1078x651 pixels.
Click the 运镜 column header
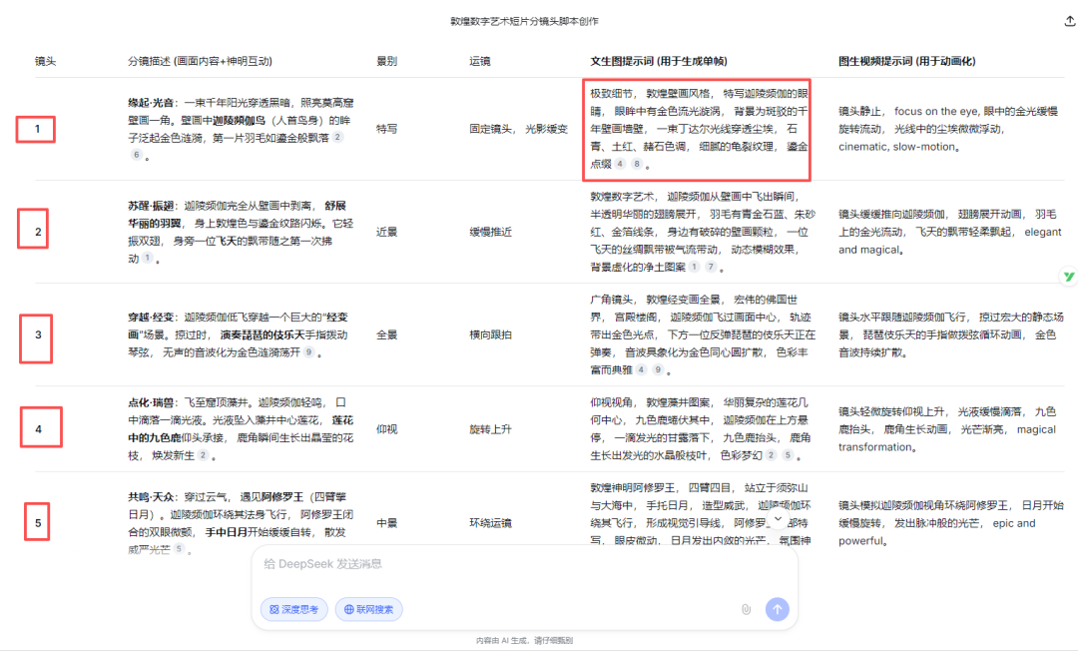pyautogui.click(x=479, y=61)
